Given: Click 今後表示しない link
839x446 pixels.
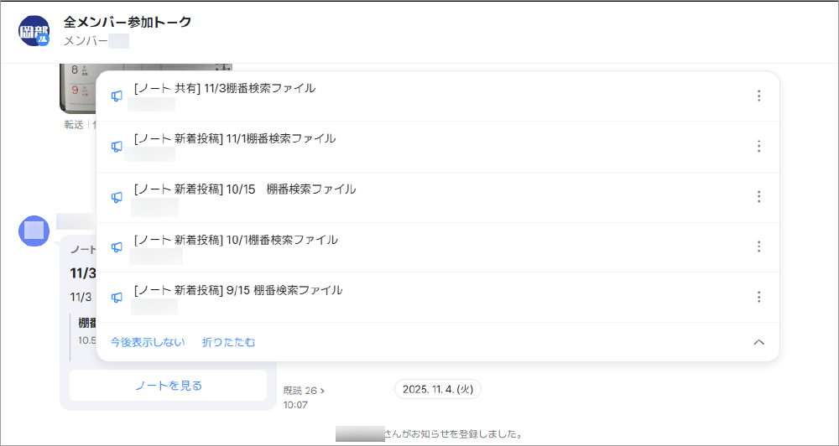Looking at the screenshot, I should coord(148,342).
